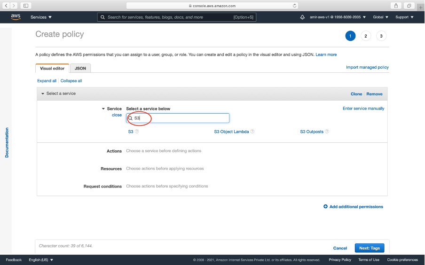Switch to the Visual editor tab
This screenshot has height=265, width=425.
(x=52, y=68)
